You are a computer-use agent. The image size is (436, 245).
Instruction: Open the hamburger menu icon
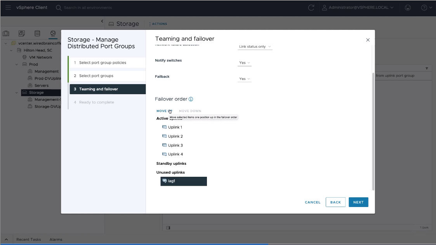coord(8,8)
